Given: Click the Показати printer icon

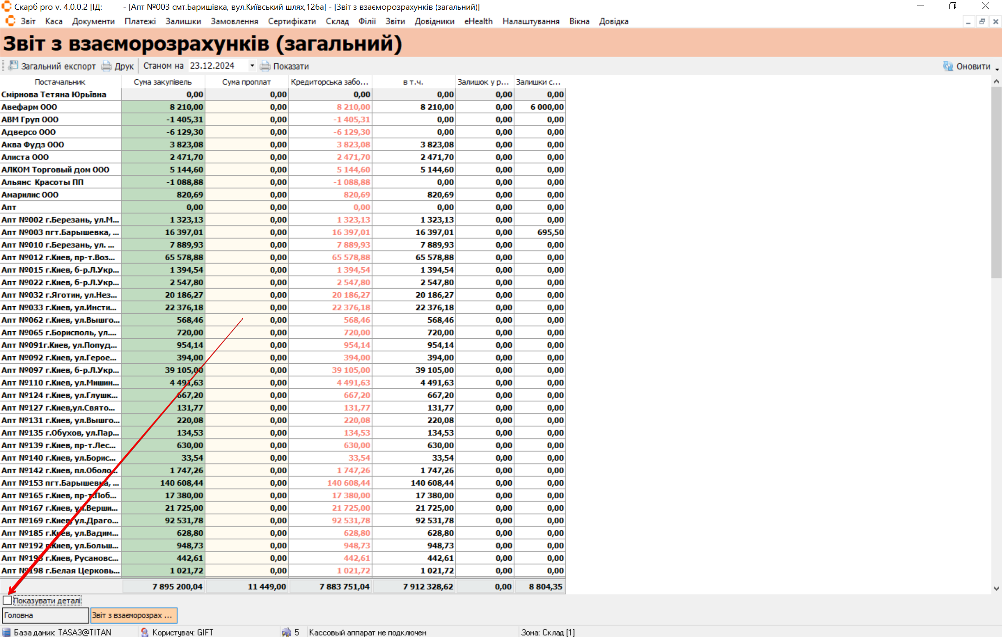Looking at the screenshot, I should (265, 66).
